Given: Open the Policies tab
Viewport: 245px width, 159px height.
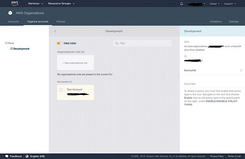Looking at the screenshot, I should pyautogui.click(x=61, y=21).
